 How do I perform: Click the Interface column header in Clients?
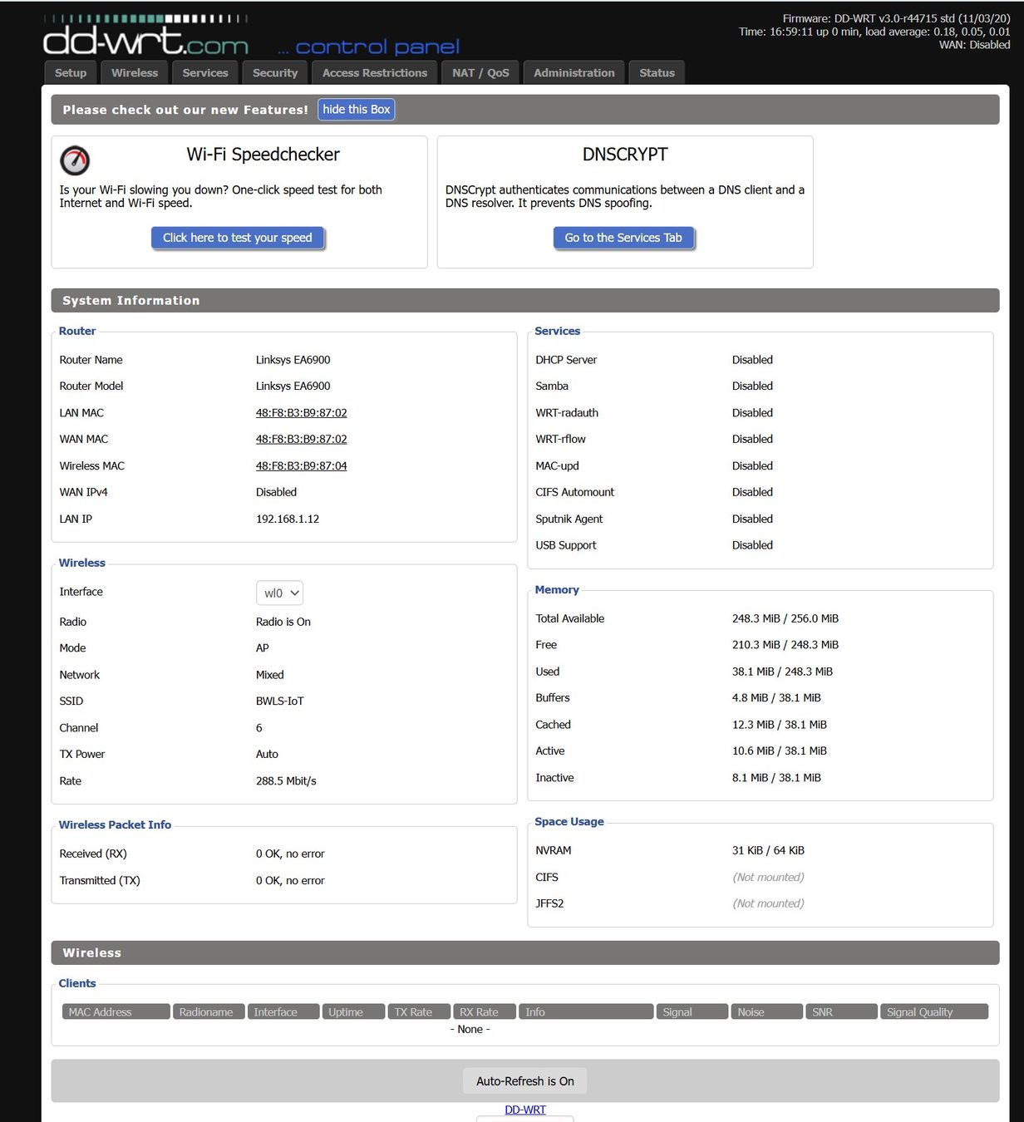(283, 1011)
